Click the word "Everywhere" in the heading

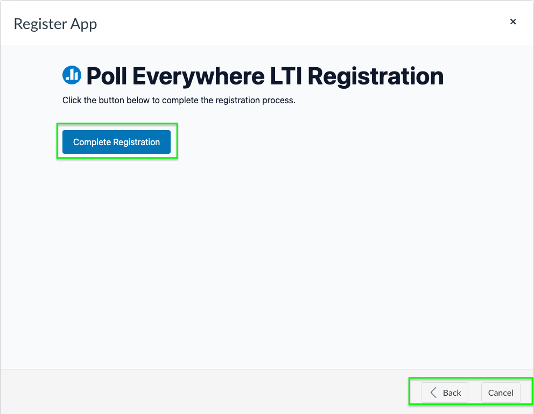point(199,76)
